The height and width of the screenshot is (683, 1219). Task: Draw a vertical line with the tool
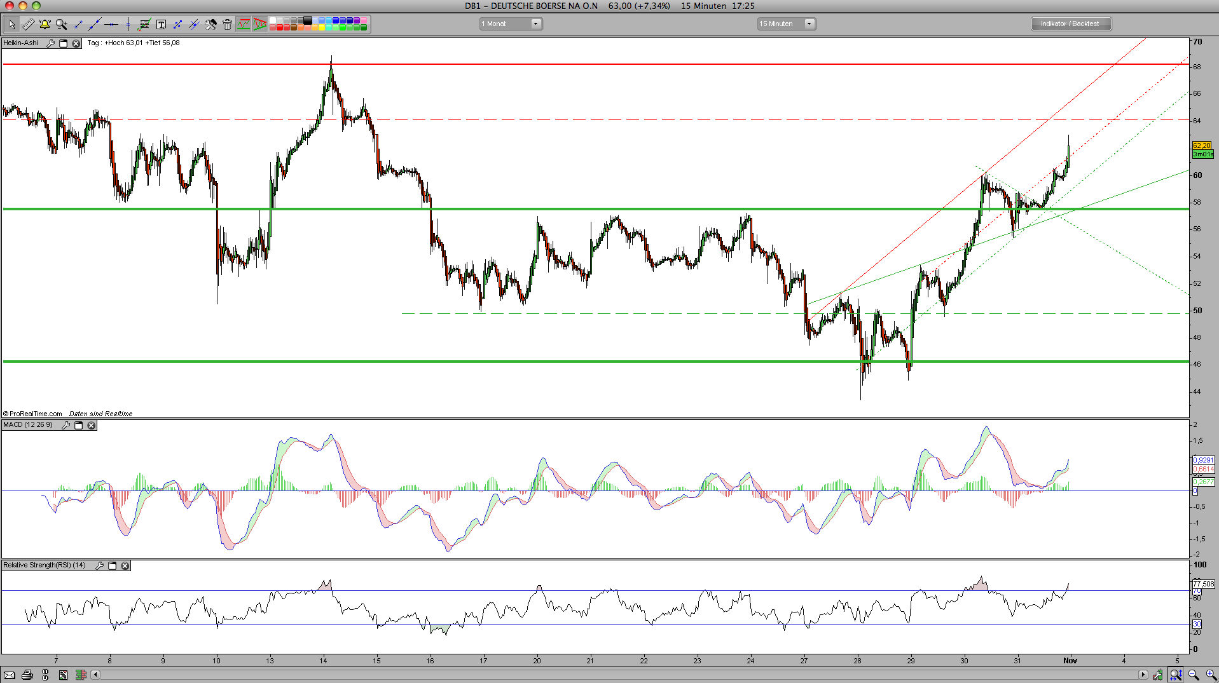(x=128, y=24)
